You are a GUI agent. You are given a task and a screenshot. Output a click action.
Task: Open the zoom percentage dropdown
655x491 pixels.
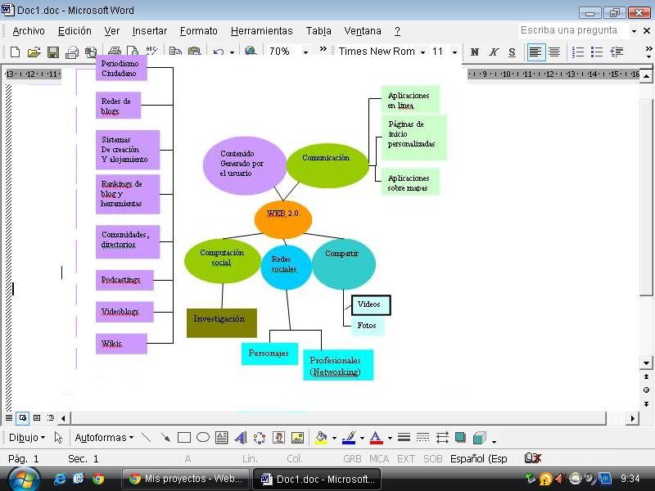point(305,52)
